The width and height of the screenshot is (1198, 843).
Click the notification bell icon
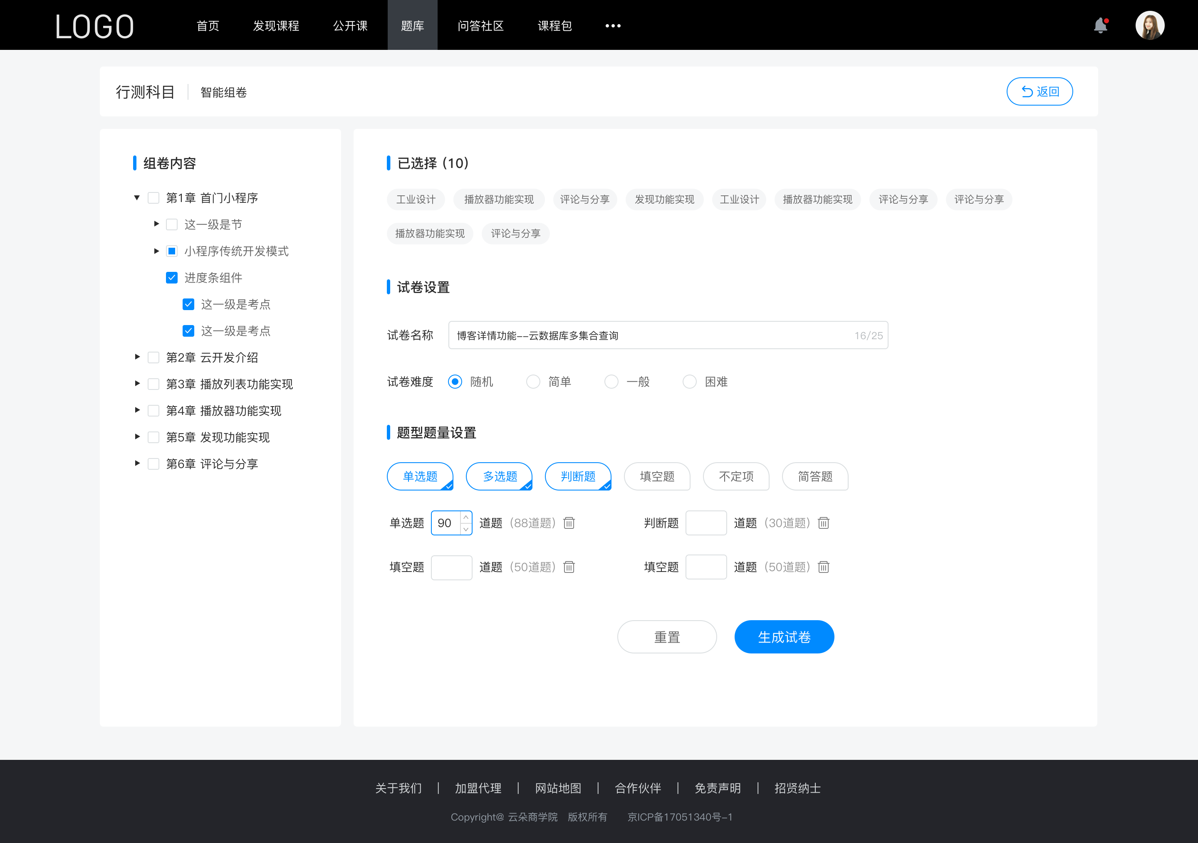click(x=1102, y=25)
